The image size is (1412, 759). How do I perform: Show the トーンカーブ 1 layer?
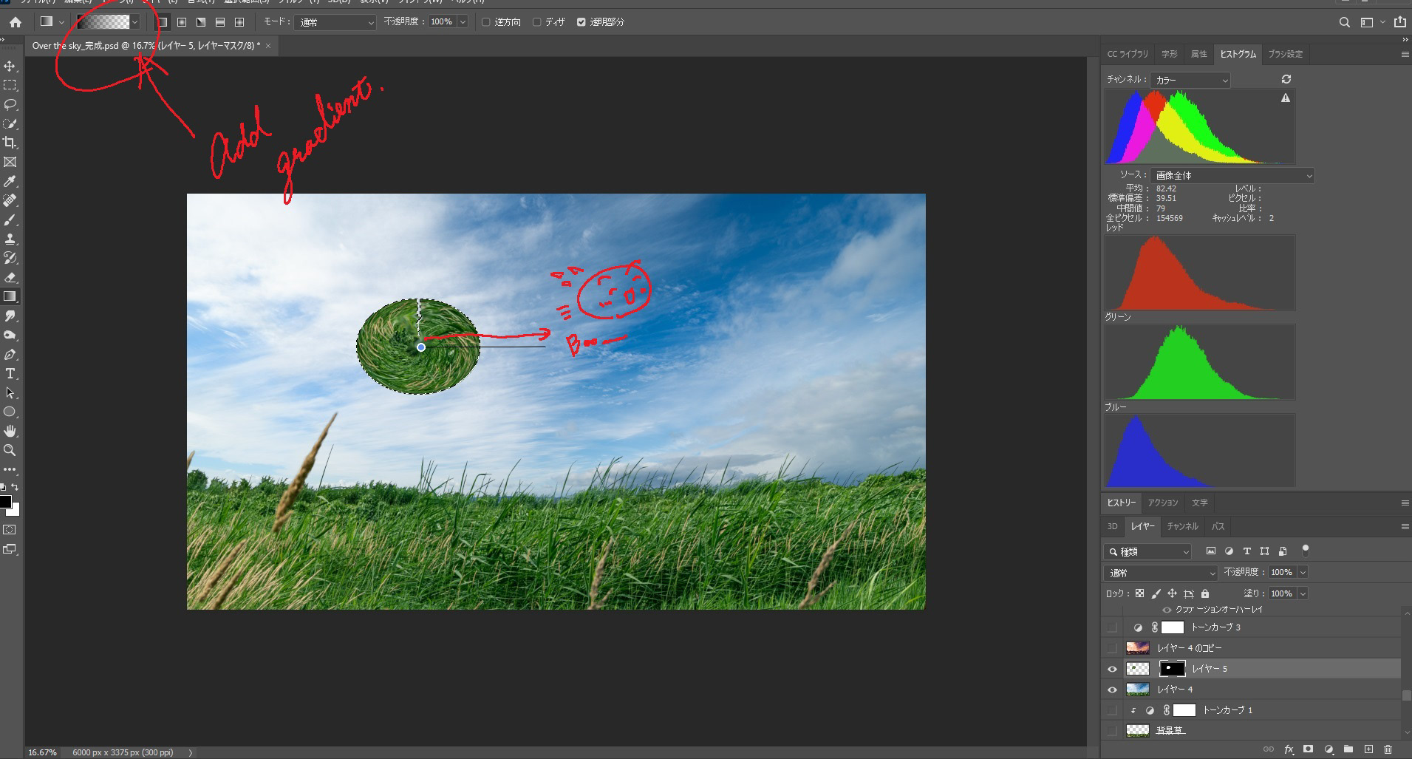point(1113,710)
